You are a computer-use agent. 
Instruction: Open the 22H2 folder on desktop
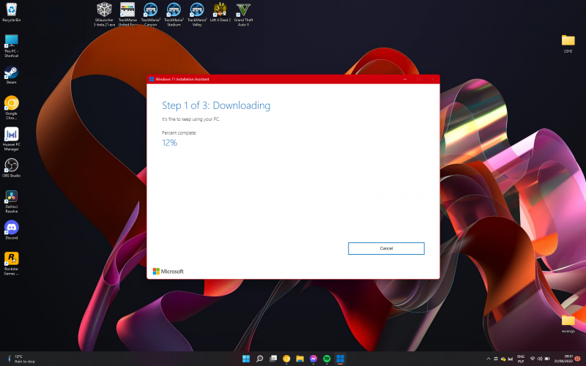tap(568, 41)
